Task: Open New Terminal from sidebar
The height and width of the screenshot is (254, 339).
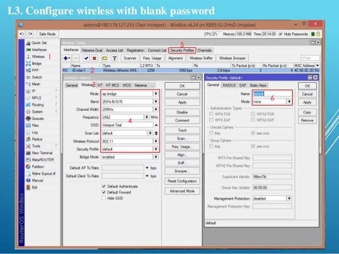Action: point(39,153)
